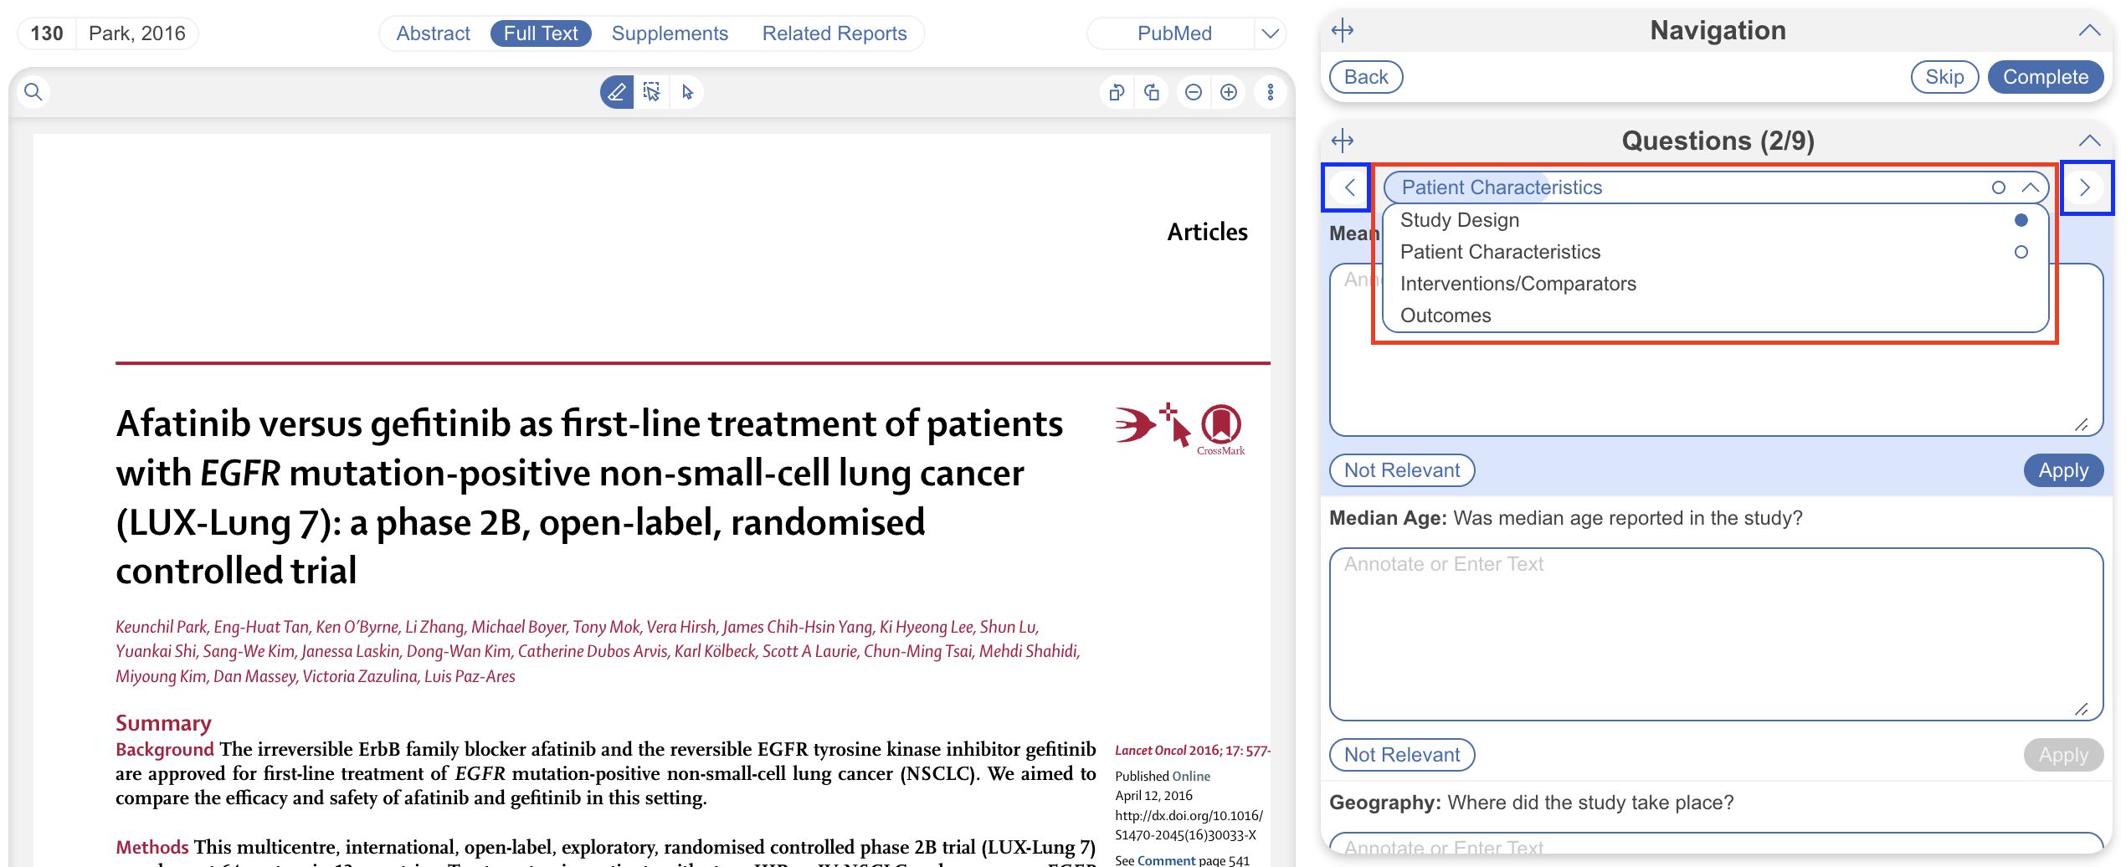Image resolution: width=2126 pixels, height=867 pixels.
Task: Open the document search tool
Action: 33,92
